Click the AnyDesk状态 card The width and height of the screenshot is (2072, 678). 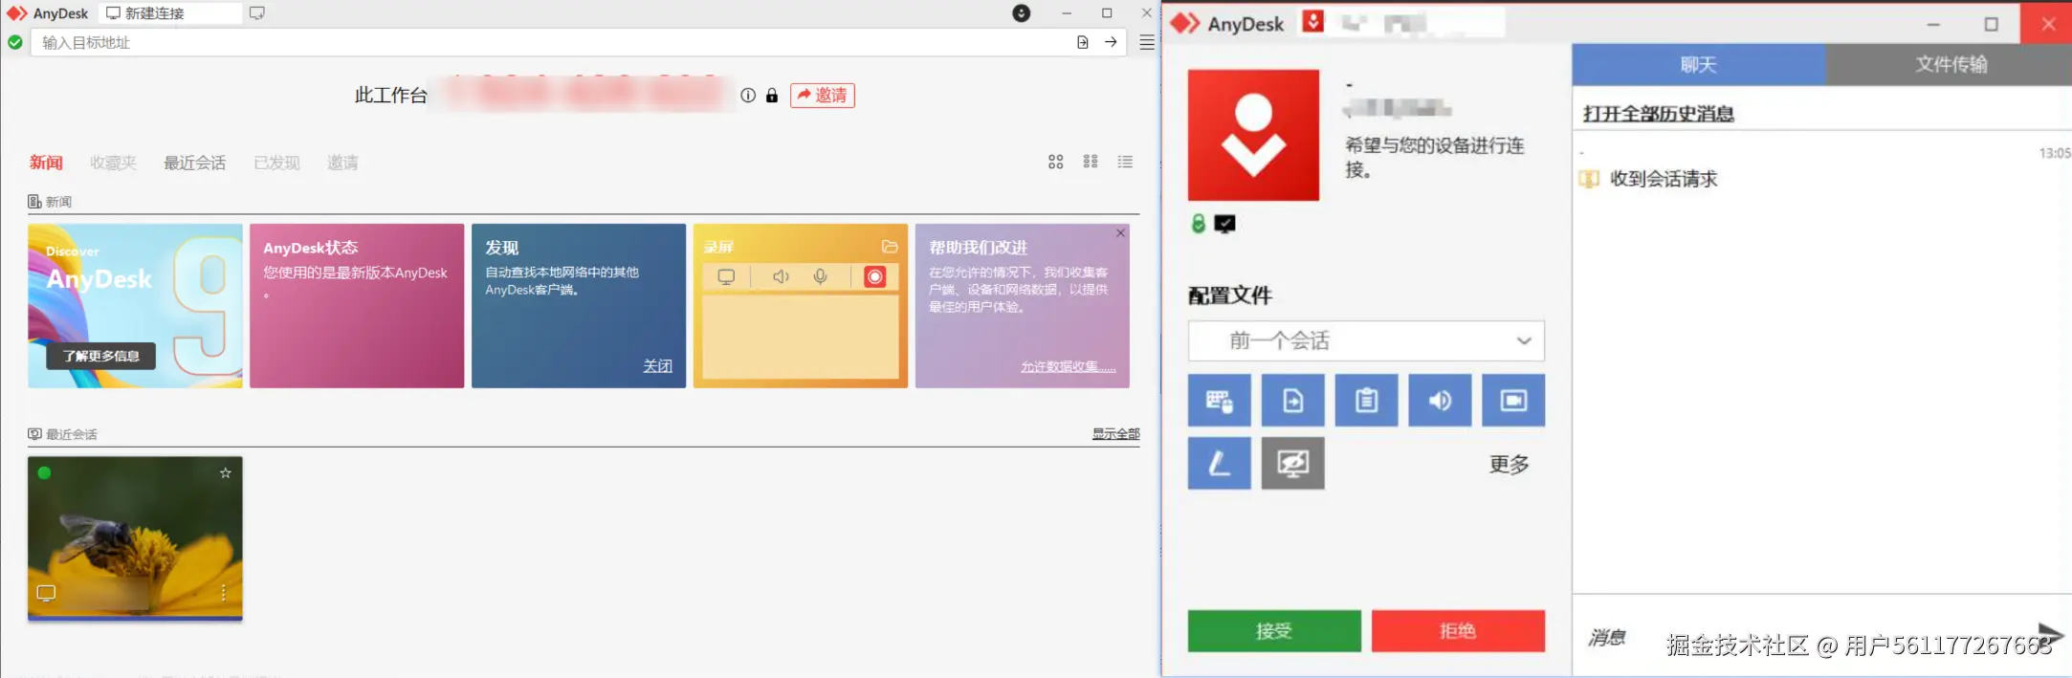tap(357, 306)
